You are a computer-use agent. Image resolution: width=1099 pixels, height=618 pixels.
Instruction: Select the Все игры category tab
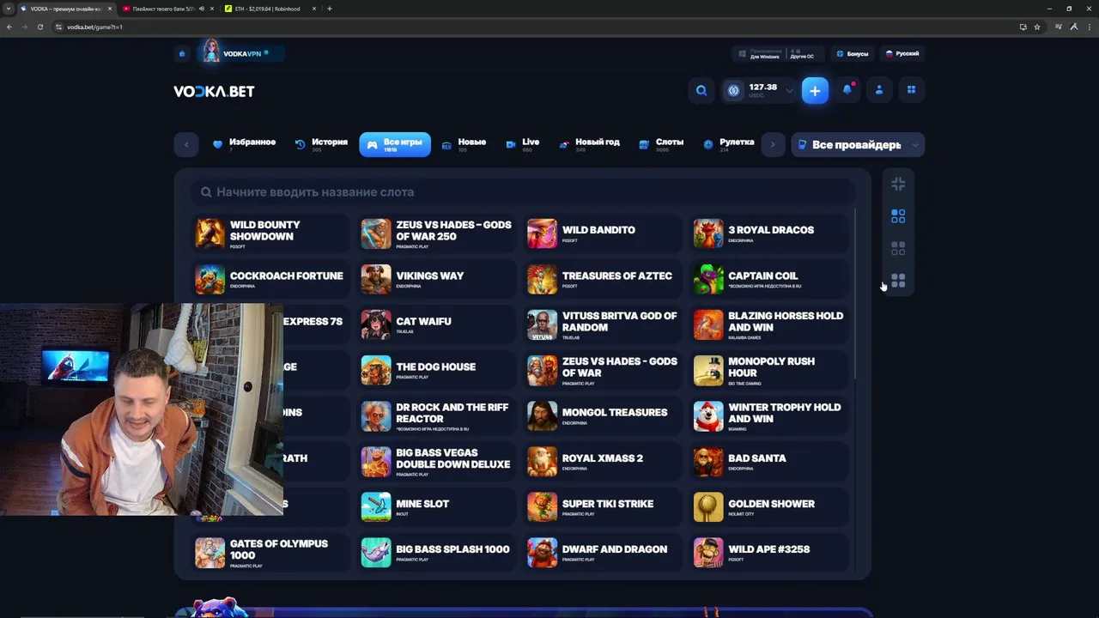point(395,144)
